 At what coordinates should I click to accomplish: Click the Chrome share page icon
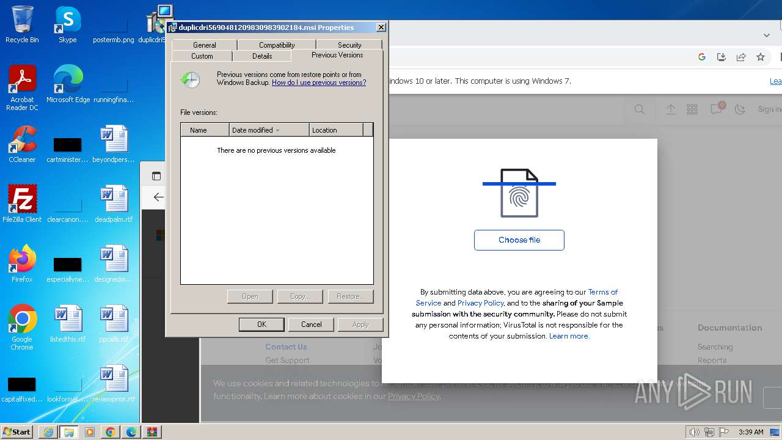click(741, 57)
